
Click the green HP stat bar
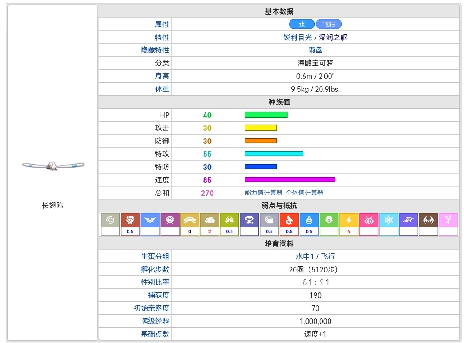[x=266, y=115]
